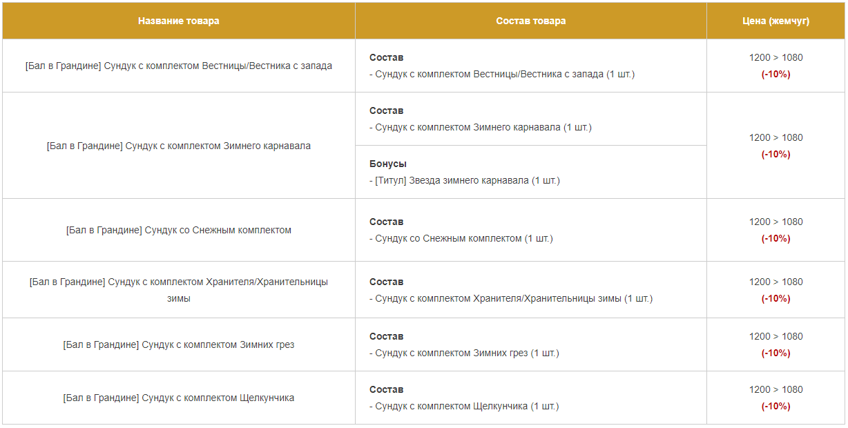Click the price in the Щелкунчика row
Image resolution: width=848 pixels, height=428 pixels.
click(775, 389)
